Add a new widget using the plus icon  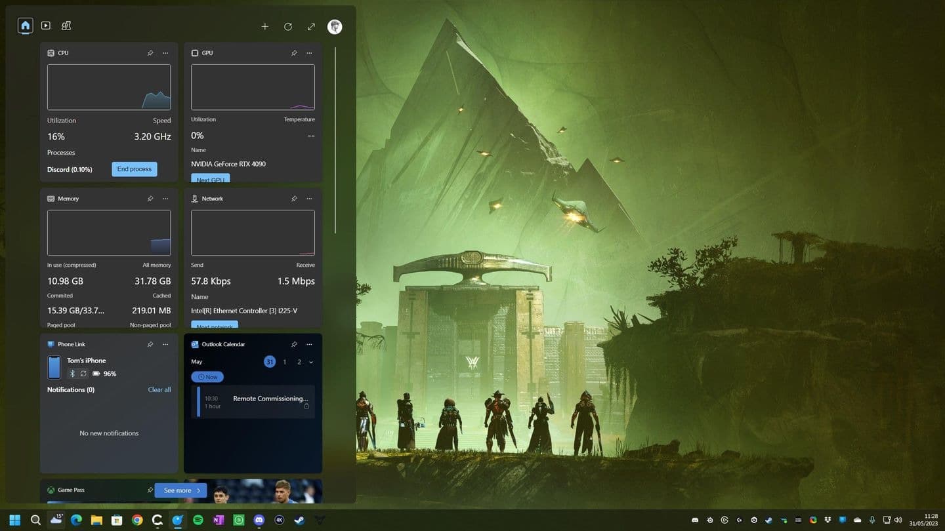point(265,26)
